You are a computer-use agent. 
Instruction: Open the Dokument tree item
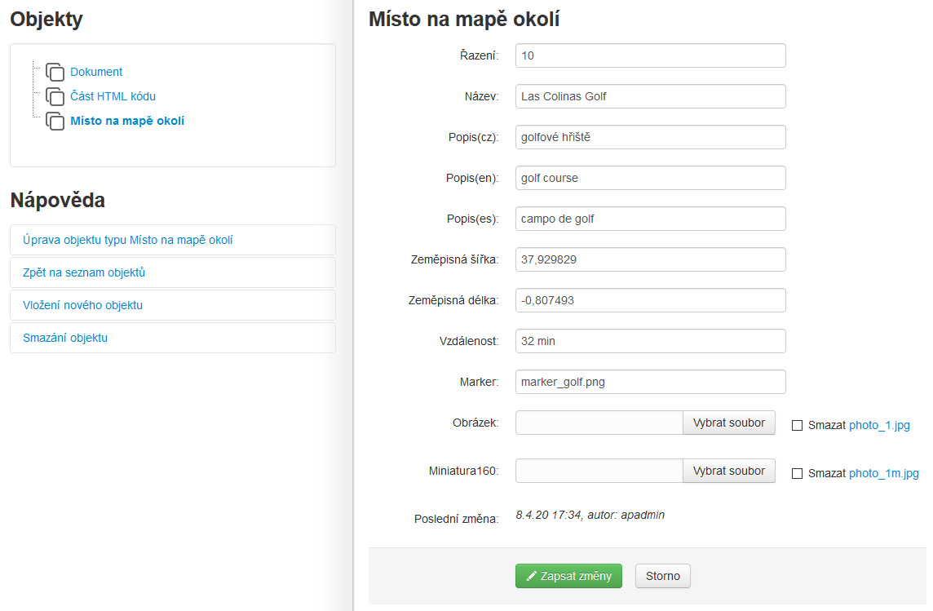pos(96,72)
